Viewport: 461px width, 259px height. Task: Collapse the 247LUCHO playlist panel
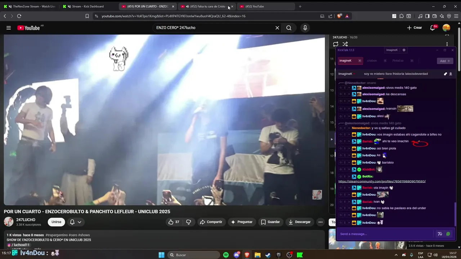tap(447, 35)
